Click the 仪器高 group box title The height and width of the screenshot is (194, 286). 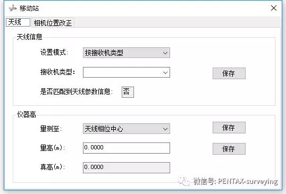(x=26, y=114)
